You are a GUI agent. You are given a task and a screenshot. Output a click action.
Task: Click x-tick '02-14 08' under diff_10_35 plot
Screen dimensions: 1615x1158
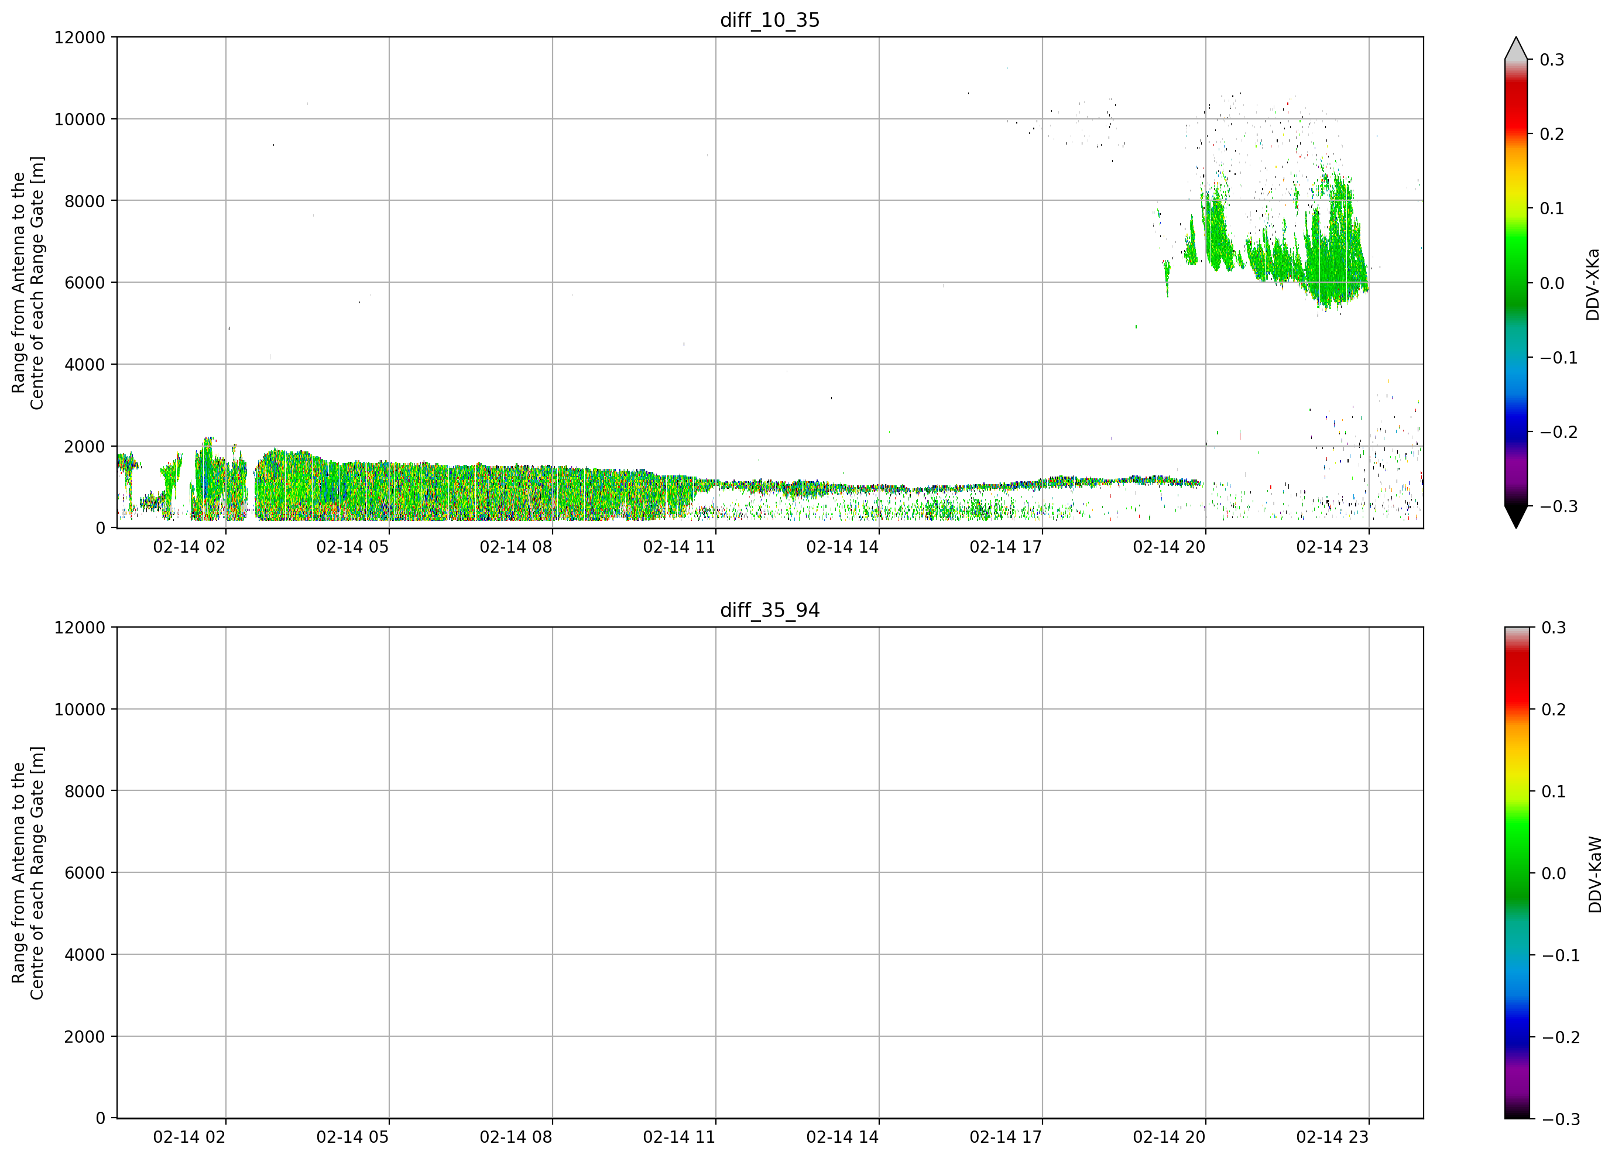(x=516, y=547)
